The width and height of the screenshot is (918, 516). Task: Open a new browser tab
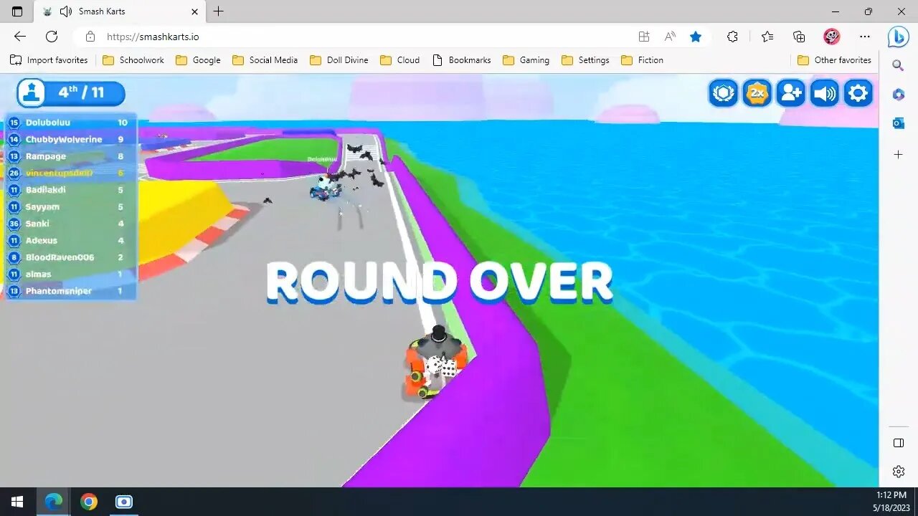219,11
